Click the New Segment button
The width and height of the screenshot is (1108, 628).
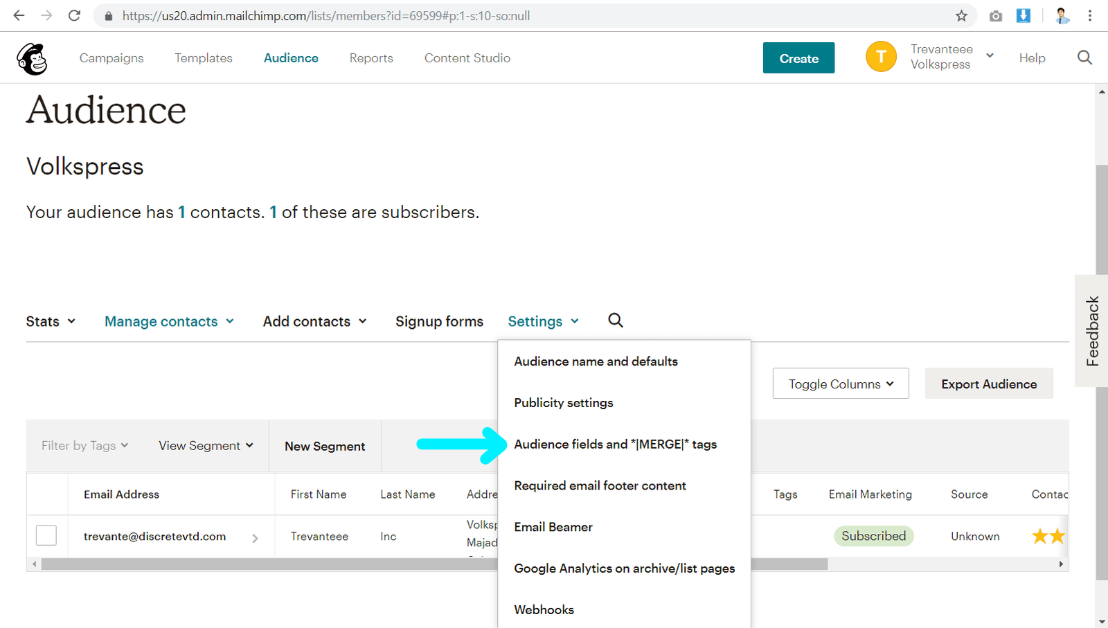(x=325, y=447)
